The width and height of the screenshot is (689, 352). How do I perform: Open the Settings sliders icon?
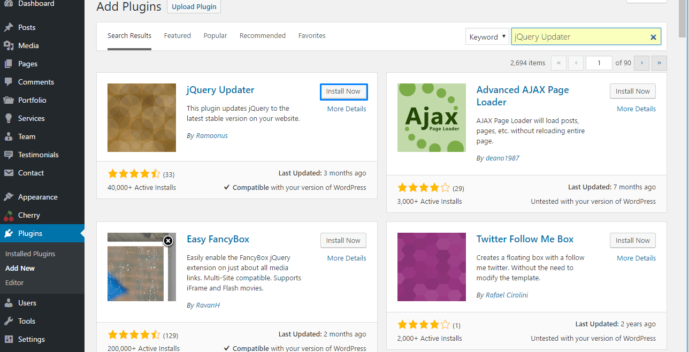click(x=10, y=339)
